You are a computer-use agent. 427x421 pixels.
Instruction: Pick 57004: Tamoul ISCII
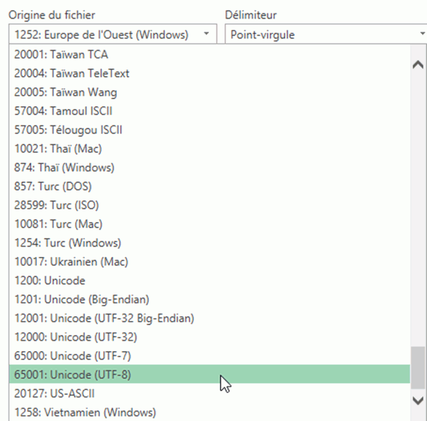[63, 111]
